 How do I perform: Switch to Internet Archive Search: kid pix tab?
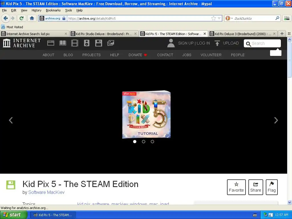pyautogui.click(x=35, y=34)
